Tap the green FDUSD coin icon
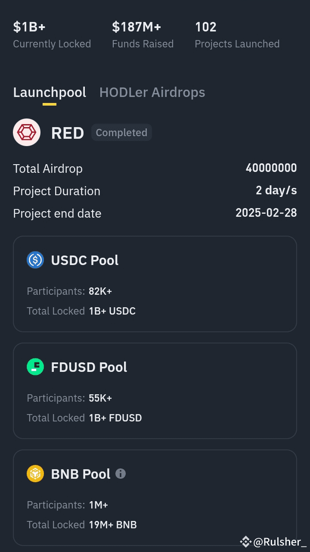 35,367
